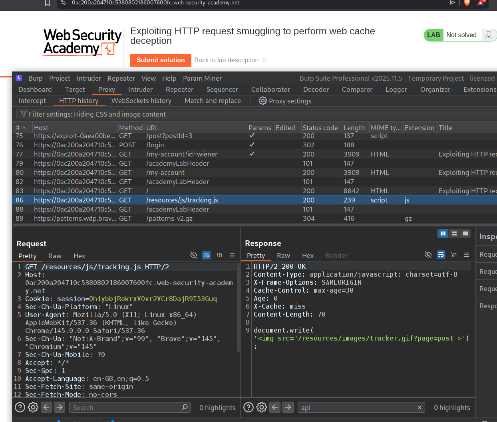Follow the Back to lab description link

click(227, 60)
